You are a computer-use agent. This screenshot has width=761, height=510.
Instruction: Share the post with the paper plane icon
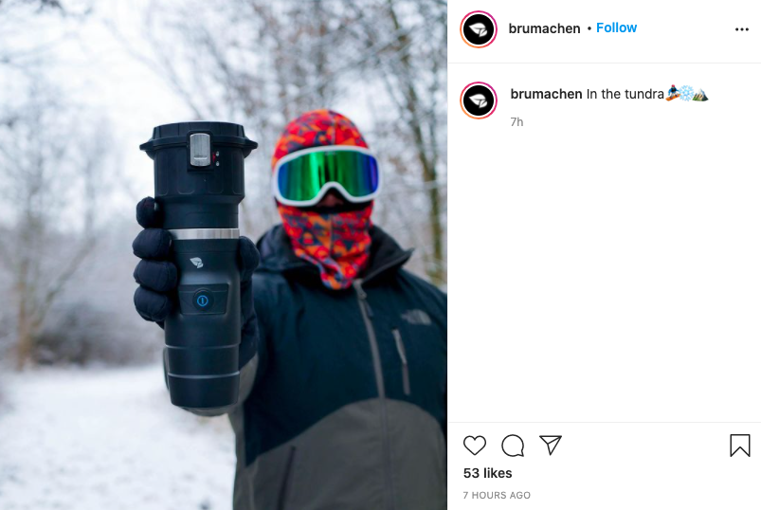point(551,445)
